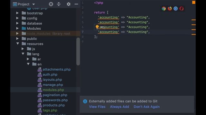Click the yellow lightbulb quick-fix icon
This screenshot has width=206, height=115.
[97, 27]
